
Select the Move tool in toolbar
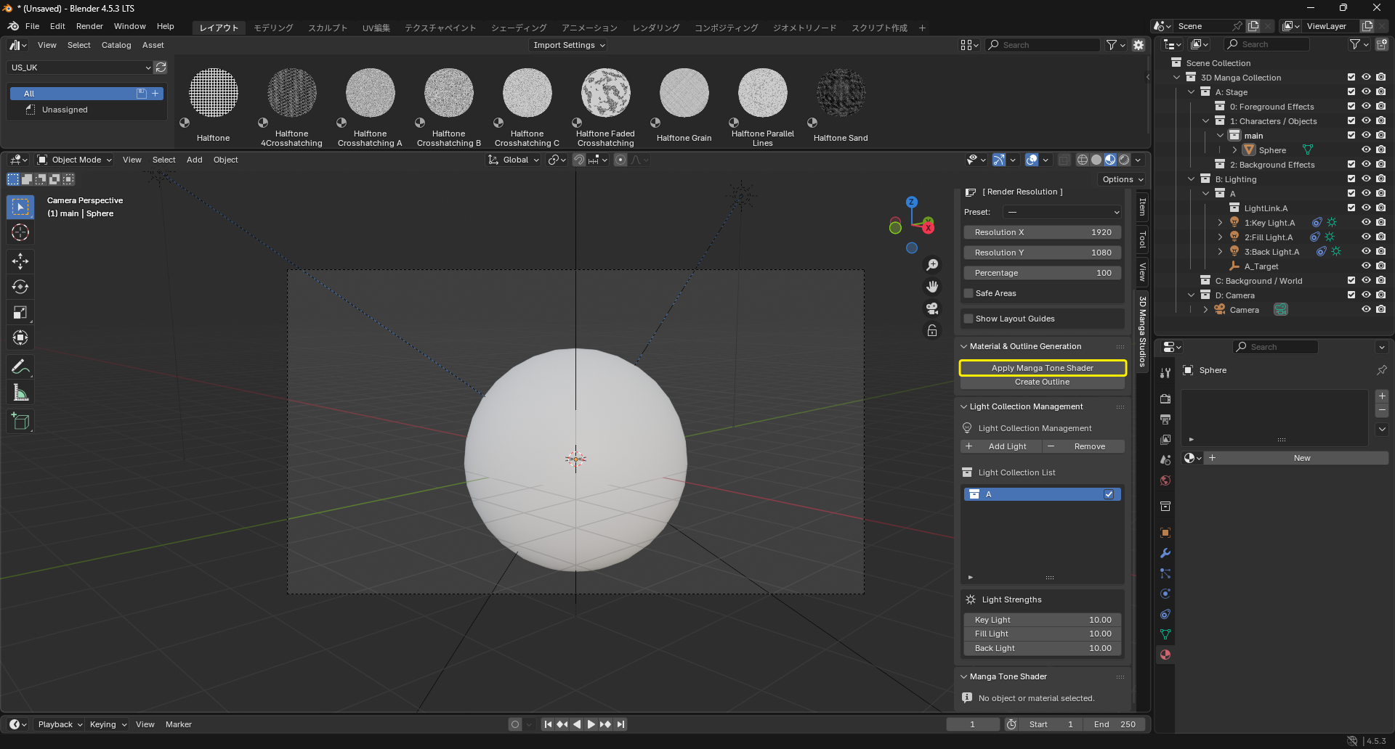click(x=20, y=261)
